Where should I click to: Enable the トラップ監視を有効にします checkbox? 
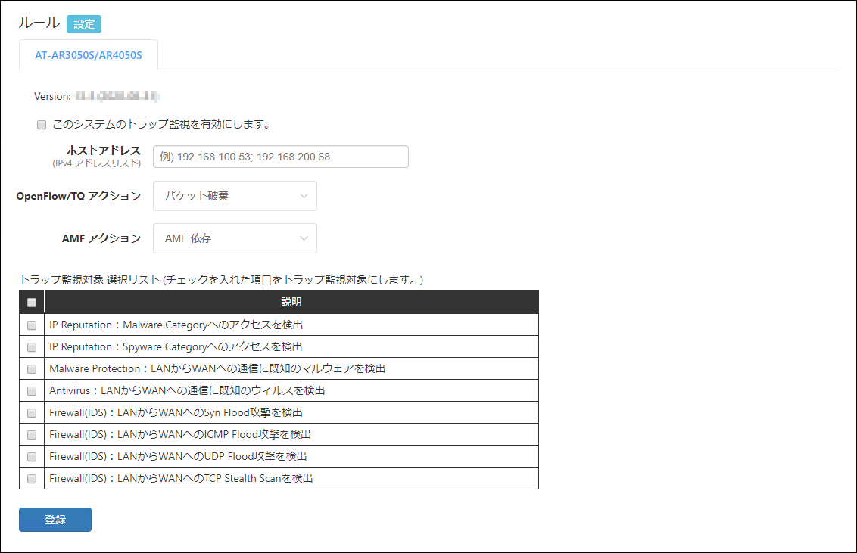tap(42, 125)
